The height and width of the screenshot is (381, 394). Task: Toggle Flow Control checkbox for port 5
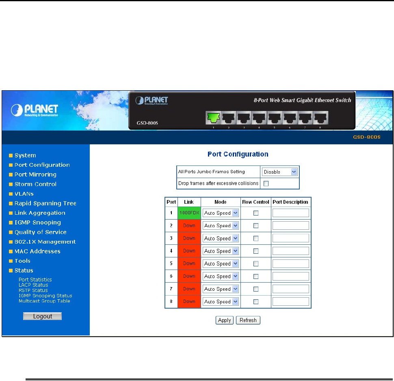[256, 263]
